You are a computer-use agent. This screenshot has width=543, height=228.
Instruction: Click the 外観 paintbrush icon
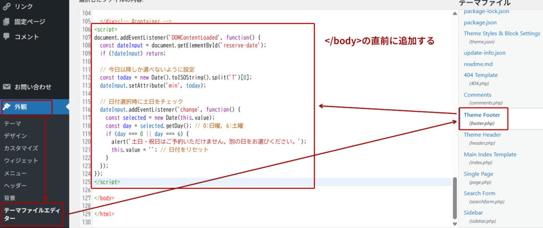click(x=7, y=107)
